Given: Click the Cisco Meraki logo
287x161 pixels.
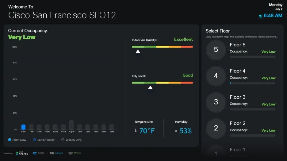Looking at the screenshot, I should click(x=75, y=153).
